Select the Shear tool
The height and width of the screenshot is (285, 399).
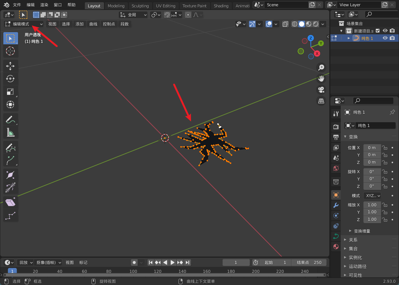coord(10,203)
